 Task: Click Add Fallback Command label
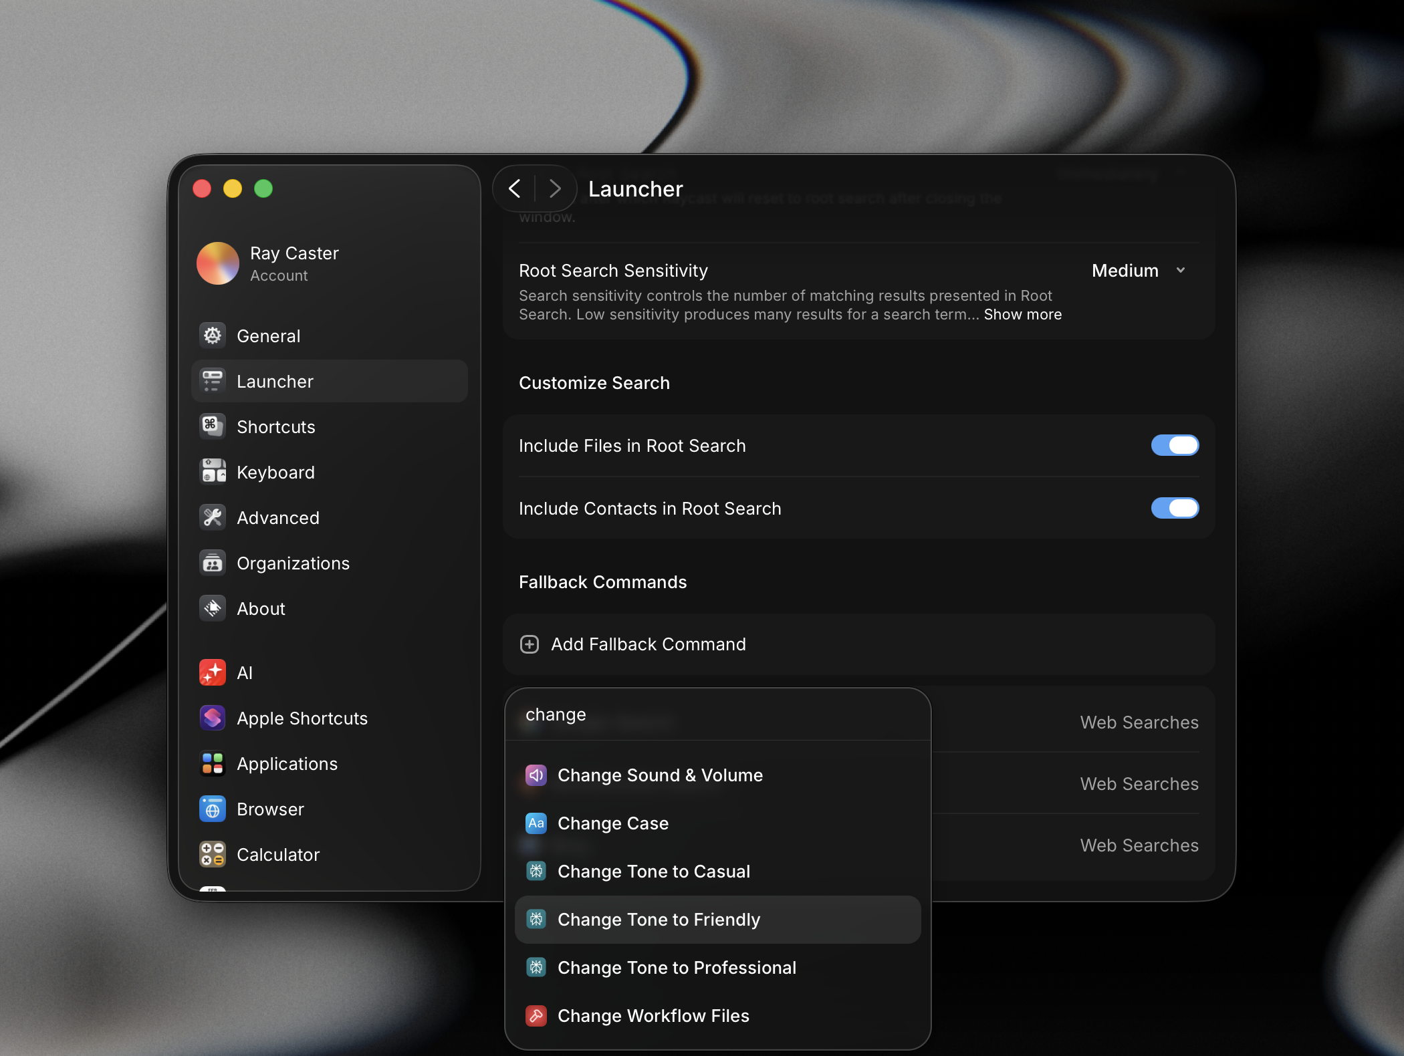point(649,644)
